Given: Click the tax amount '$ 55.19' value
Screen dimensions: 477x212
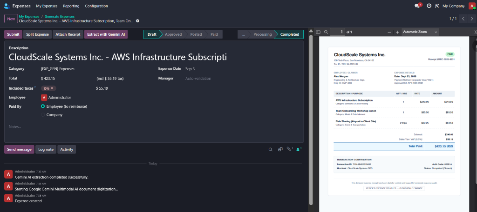Looking at the screenshot, I should pyautogui.click(x=102, y=88).
